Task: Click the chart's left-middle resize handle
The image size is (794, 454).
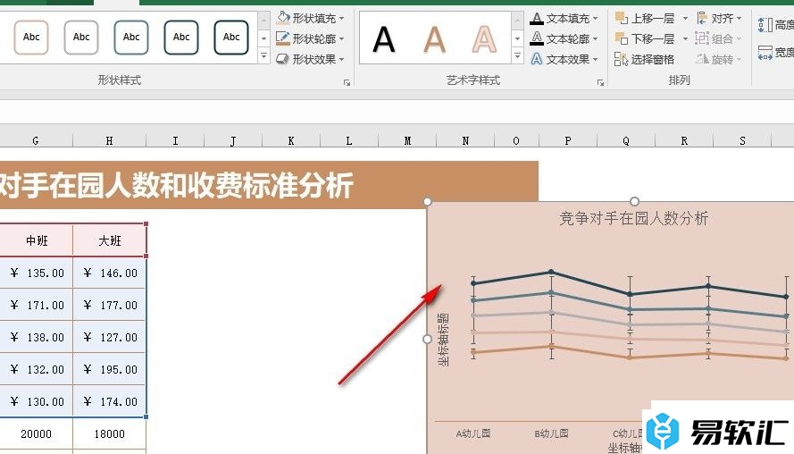Action: point(428,339)
